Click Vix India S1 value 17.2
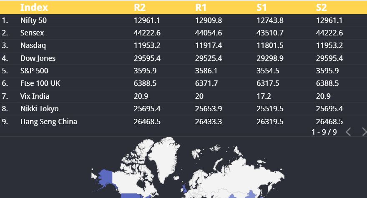The image size is (367, 198). (x=264, y=96)
